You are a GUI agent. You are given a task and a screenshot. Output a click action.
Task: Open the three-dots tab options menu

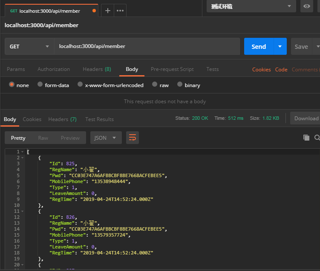pyautogui.click(x=120, y=11)
